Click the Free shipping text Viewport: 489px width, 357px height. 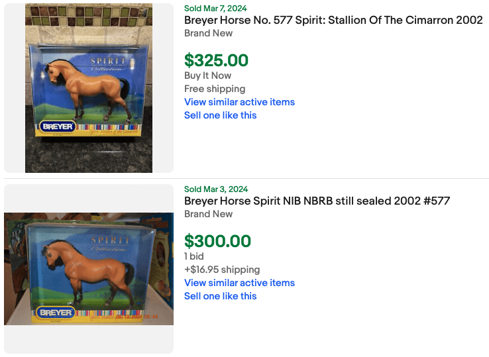pos(215,89)
